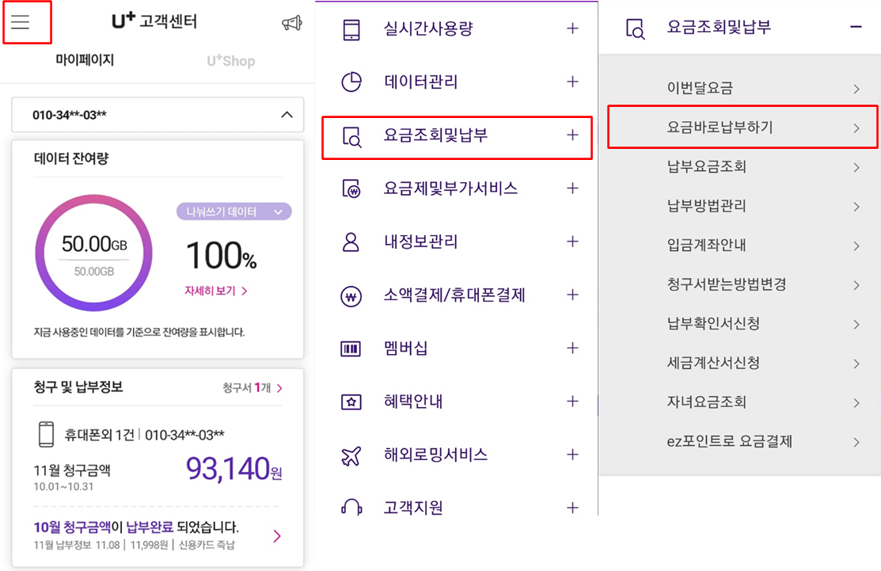Click the 내정보관리 person icon

click(x=351, y=242)
